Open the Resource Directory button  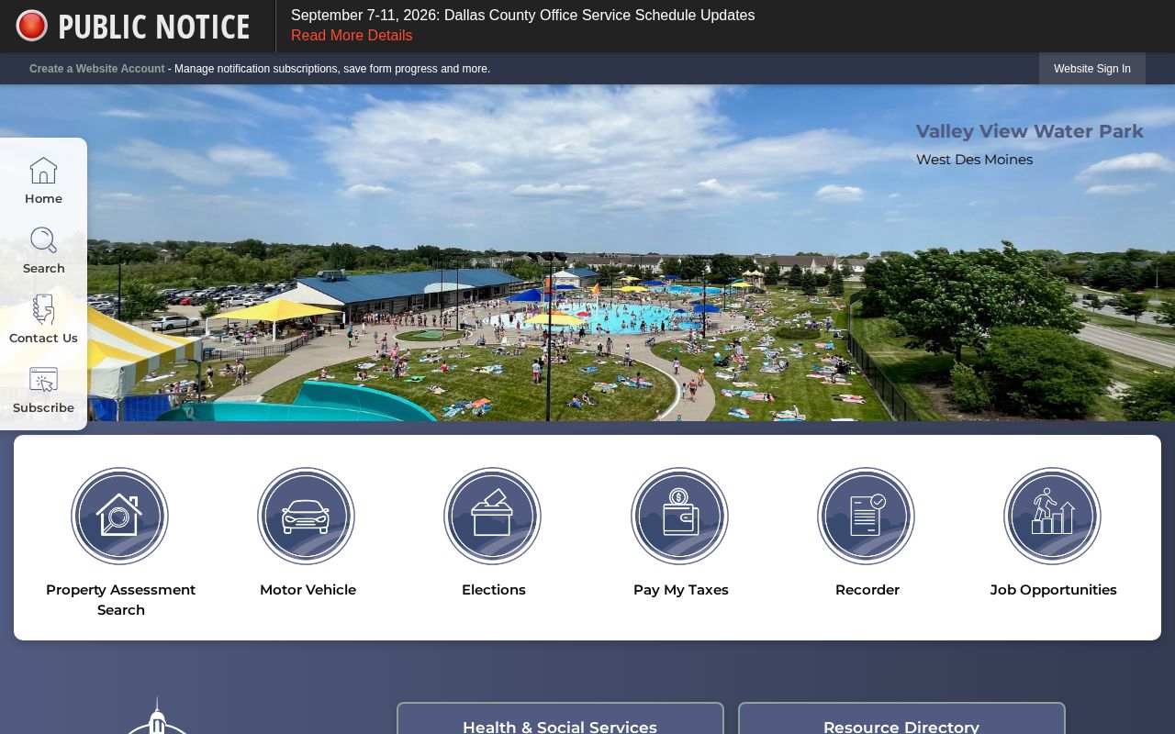click(x=901, y=718)
